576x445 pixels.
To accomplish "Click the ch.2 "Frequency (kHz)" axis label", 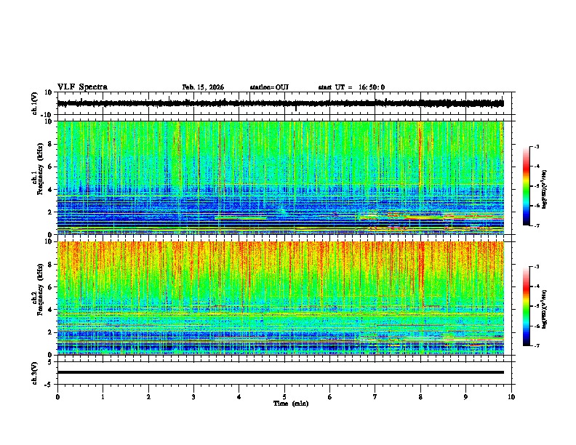I will click(40, 289).
